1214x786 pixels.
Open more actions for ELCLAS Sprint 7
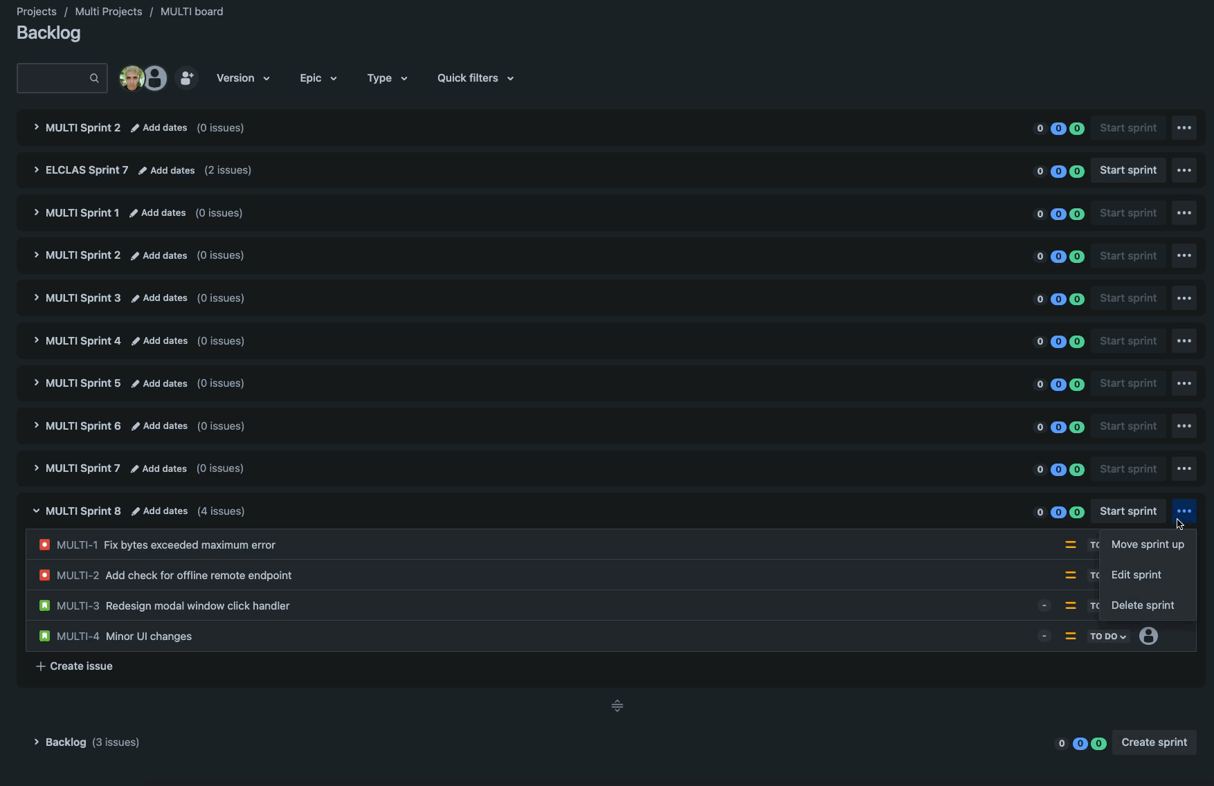tap(1184, 170)
